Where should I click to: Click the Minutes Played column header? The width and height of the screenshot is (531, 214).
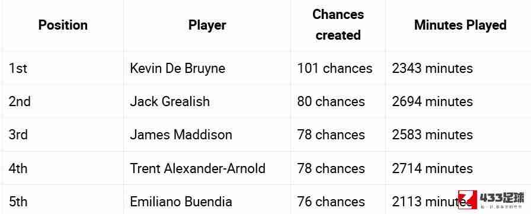(460, 25)
